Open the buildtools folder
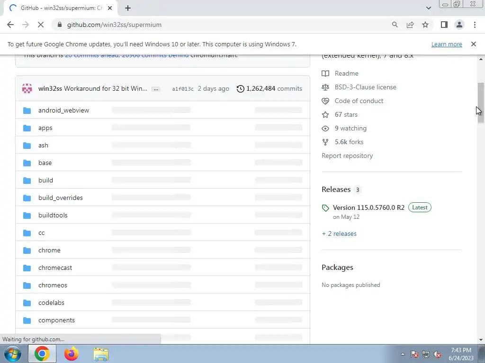The width and height of the screenshot is (485, 363). (x=53, y=215)
